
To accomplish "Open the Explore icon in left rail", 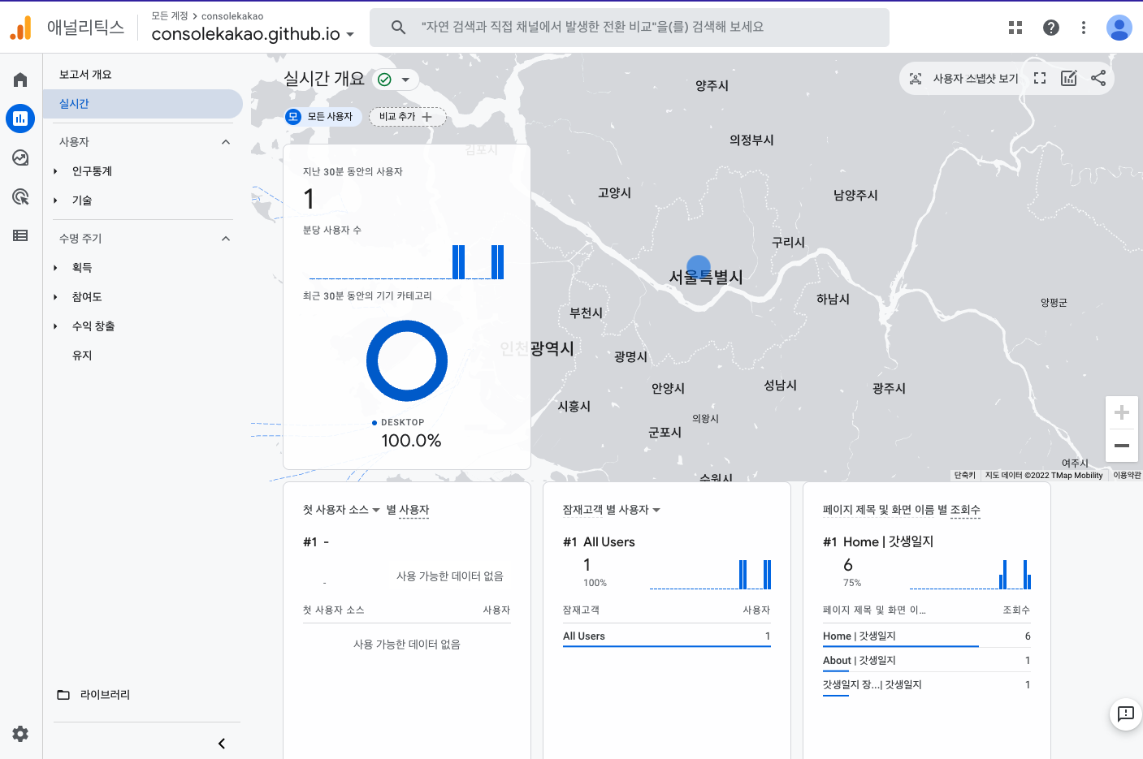I will point(20,157).
